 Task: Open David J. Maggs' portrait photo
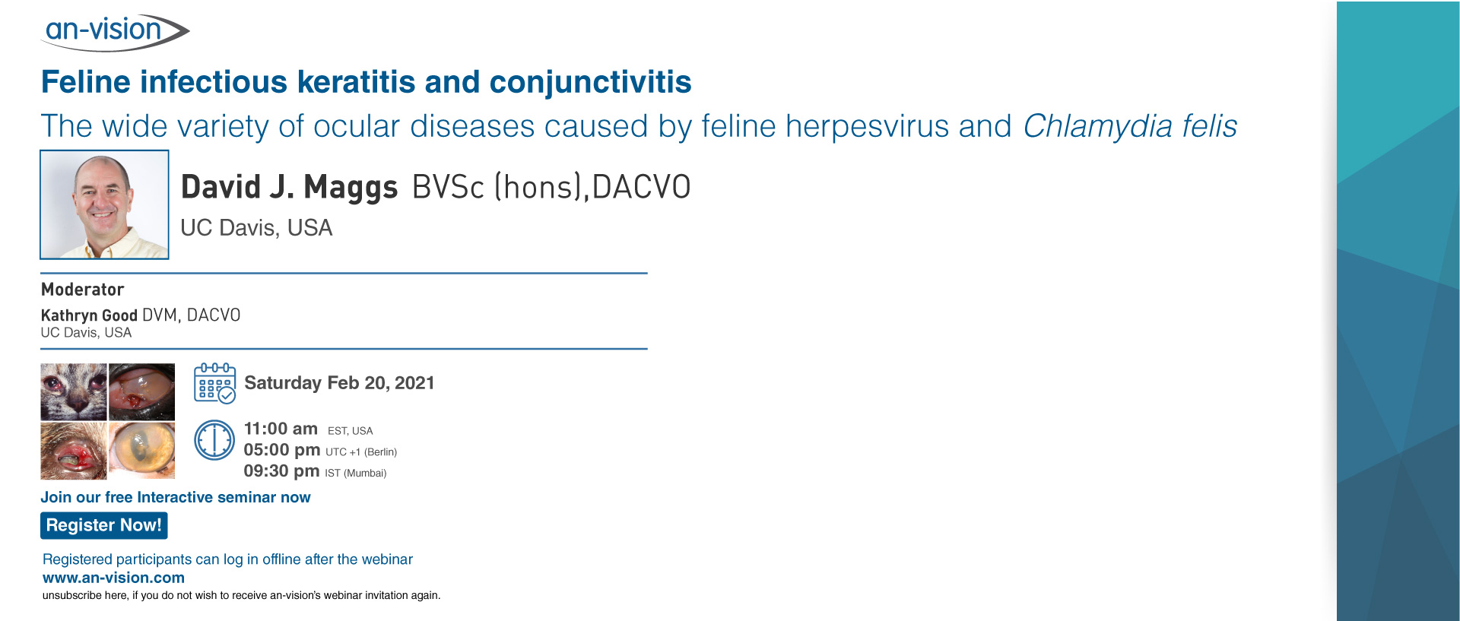click(104, 204)
